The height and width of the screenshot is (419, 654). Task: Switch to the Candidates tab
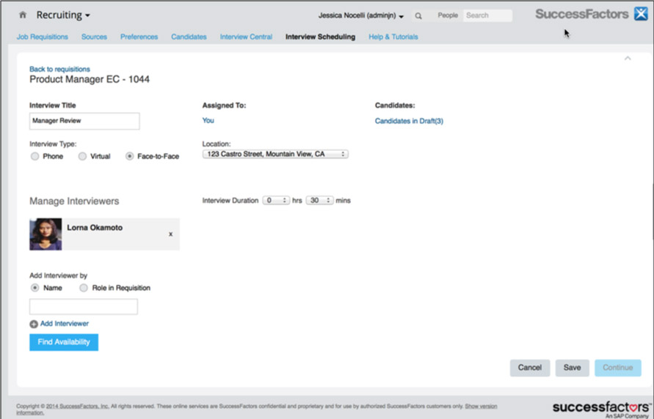(189, 37)
